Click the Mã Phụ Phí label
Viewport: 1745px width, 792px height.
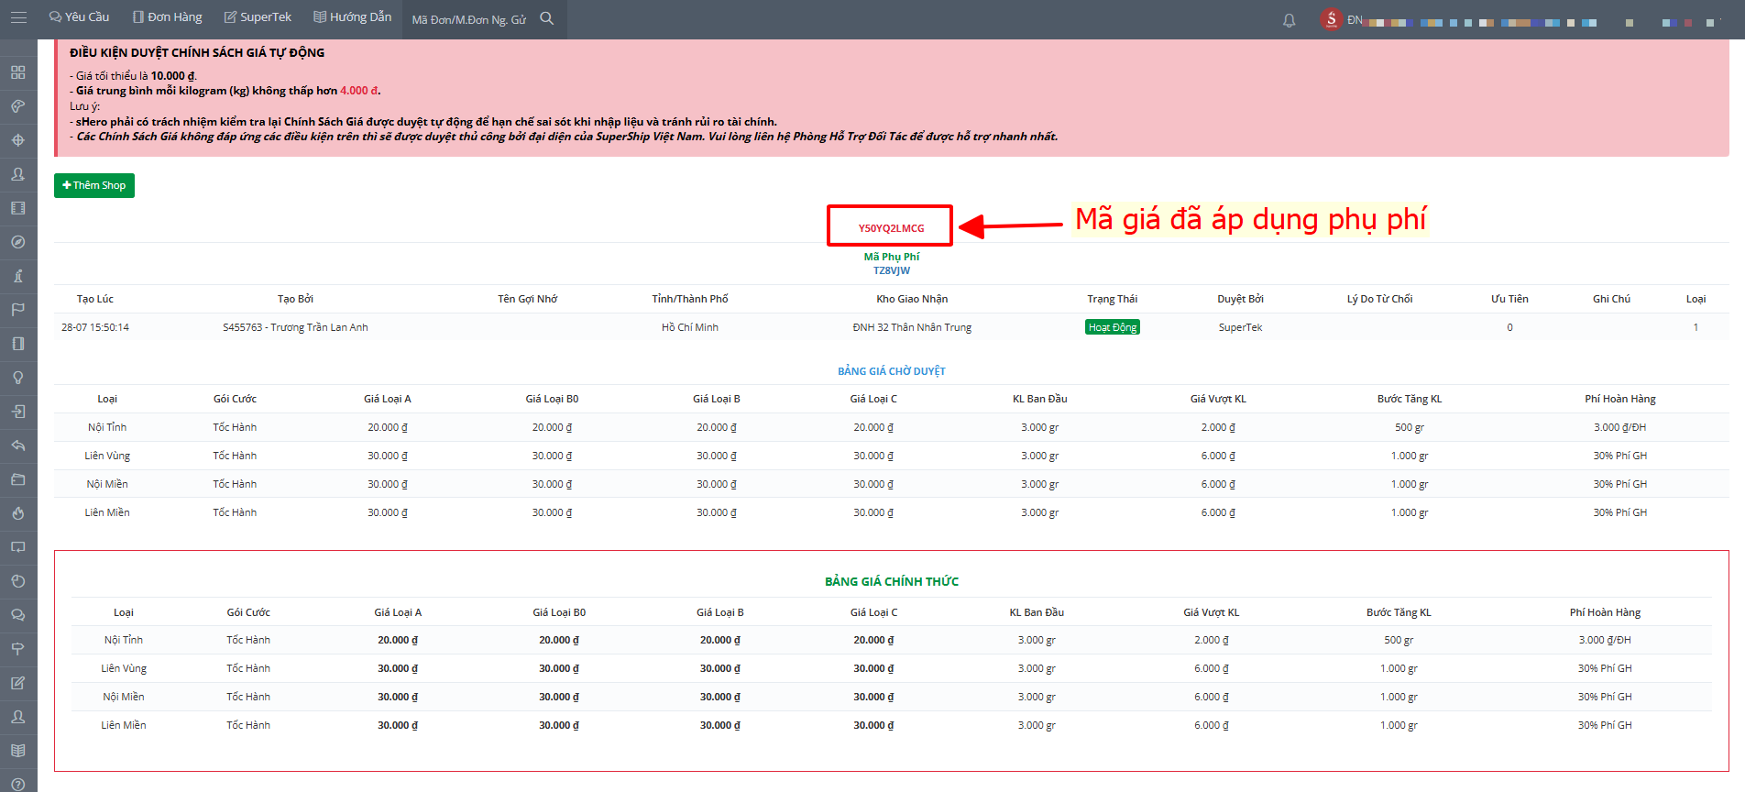tap(892, 257)
